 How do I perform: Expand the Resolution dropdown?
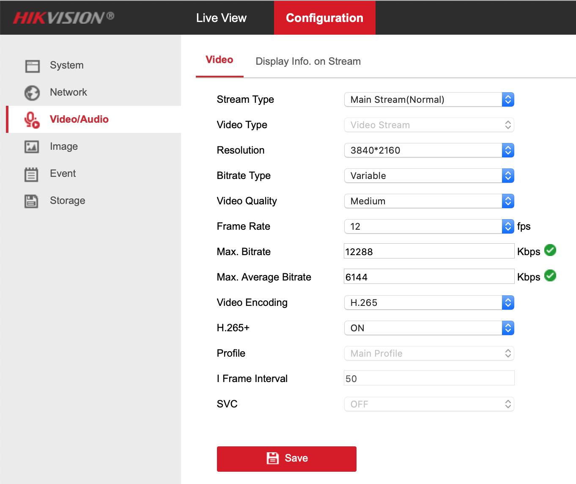429,151
